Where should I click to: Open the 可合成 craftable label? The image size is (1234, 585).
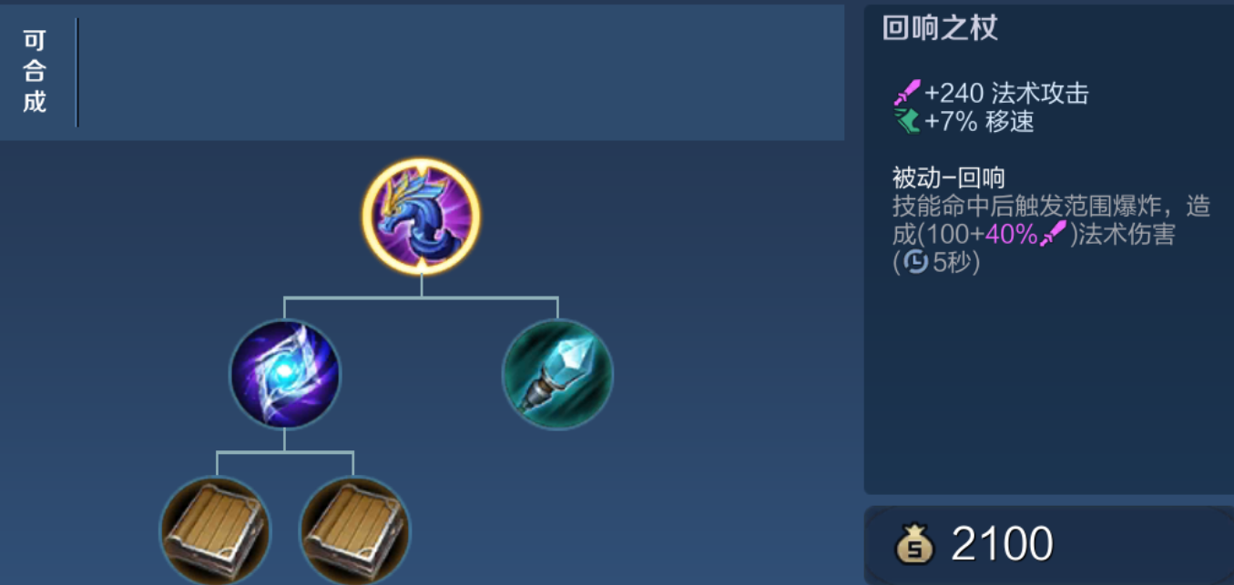(35, 71)
